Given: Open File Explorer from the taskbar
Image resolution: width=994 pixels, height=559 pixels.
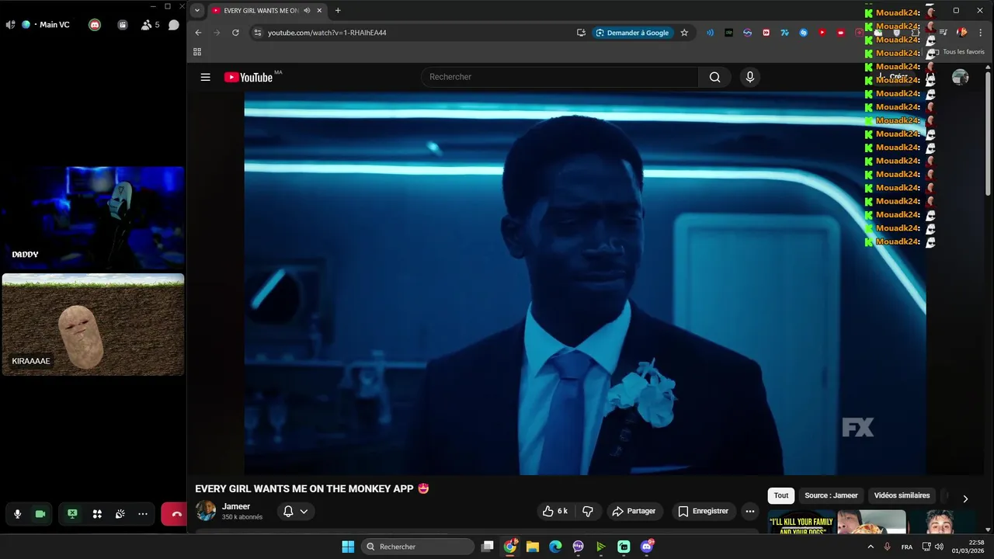Looking at the screenshot, I should tap(533, 547).
